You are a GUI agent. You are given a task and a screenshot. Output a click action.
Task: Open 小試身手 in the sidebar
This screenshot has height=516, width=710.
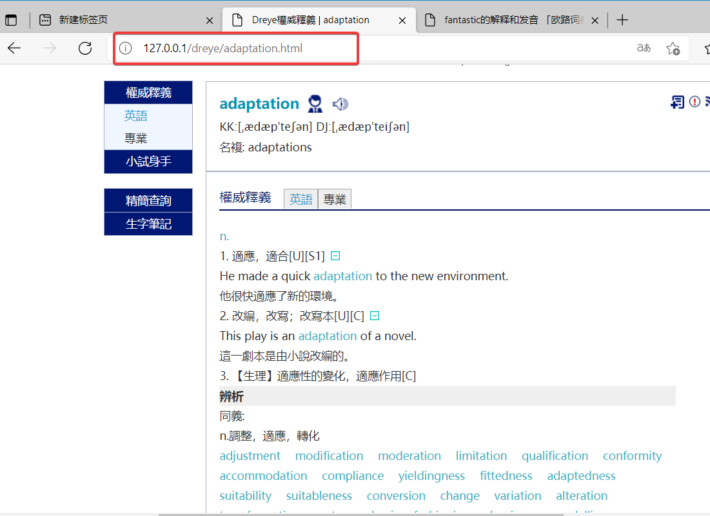click(148, 162)
